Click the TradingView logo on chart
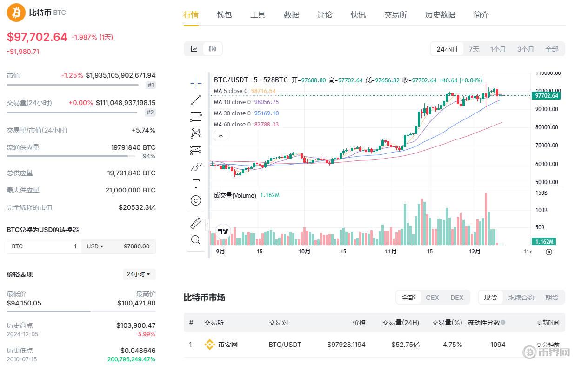 (223, 231)
